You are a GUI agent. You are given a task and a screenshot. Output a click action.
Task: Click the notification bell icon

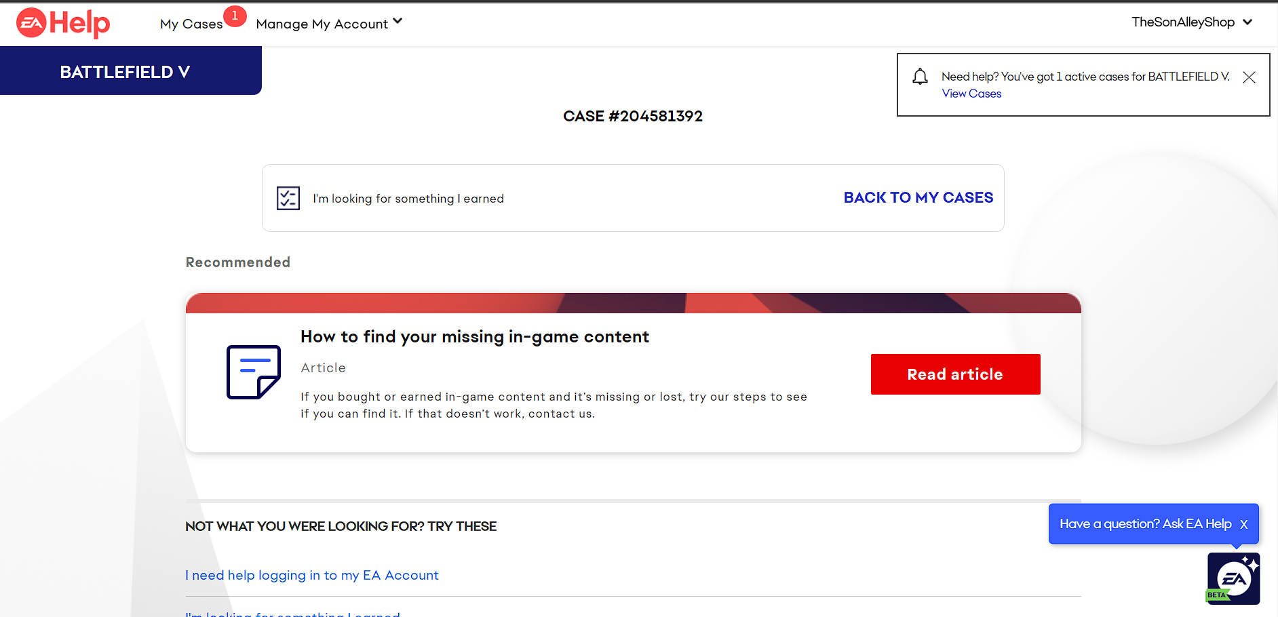pyautogui.click(x=920, y=77)
